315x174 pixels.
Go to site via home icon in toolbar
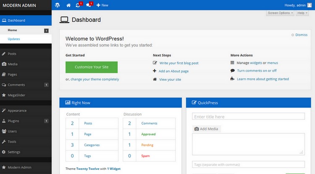pos(68,5)
